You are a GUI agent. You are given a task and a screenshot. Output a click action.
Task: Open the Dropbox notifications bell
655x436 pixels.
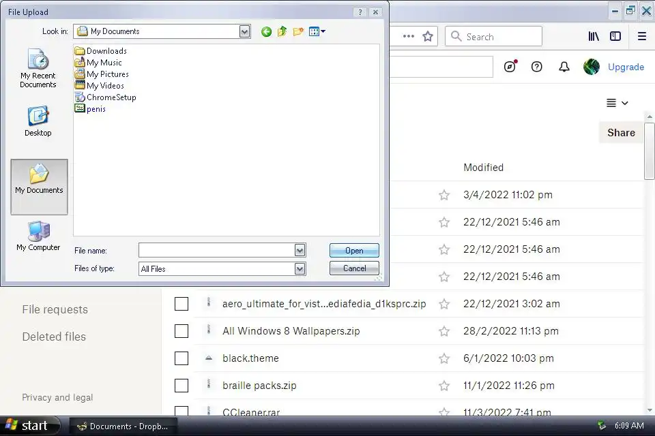(564, 67)
